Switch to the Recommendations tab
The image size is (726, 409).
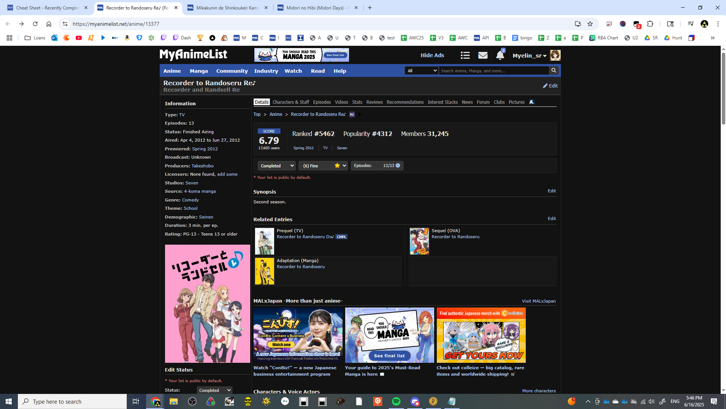click(405, 102)
